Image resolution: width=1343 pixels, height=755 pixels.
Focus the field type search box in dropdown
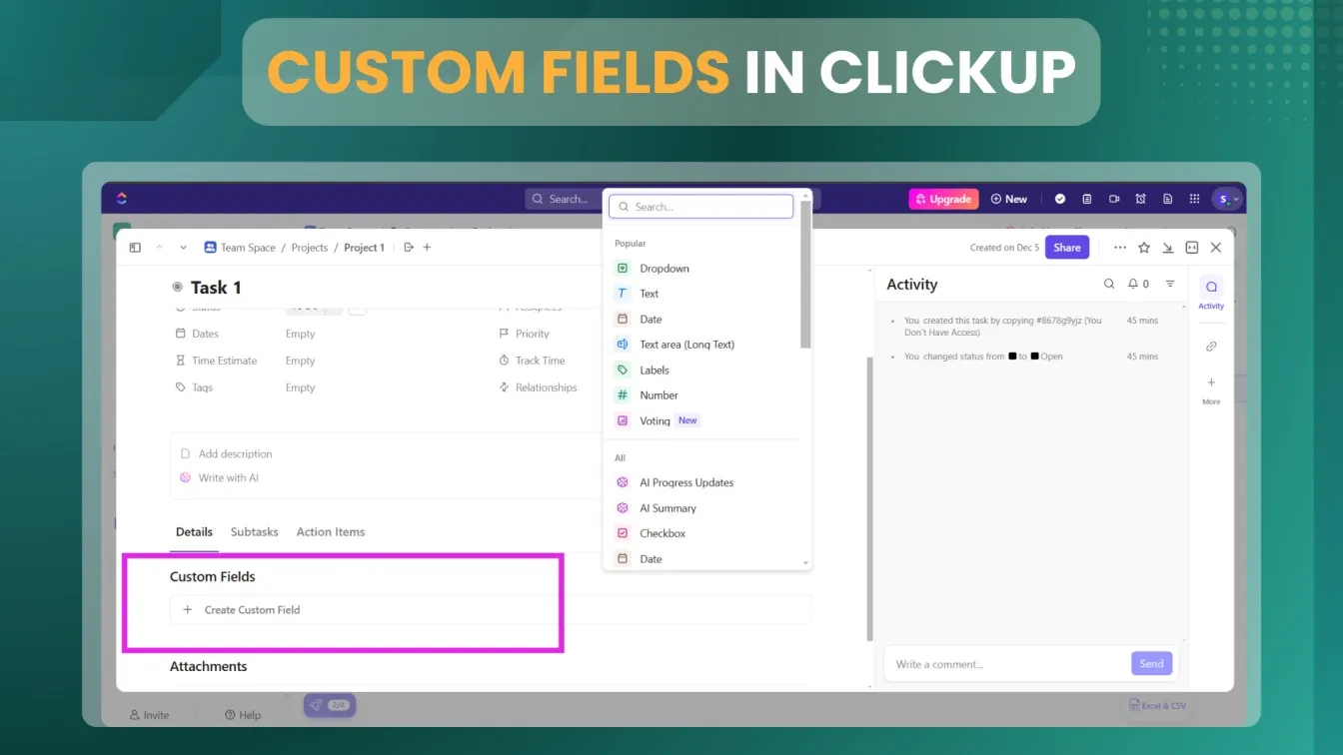pyautogui.click(x=700, y=207)
